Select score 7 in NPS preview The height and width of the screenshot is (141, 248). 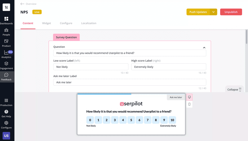point(148,120)
